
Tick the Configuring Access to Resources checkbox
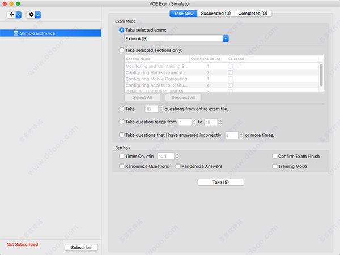click(230, 85)
